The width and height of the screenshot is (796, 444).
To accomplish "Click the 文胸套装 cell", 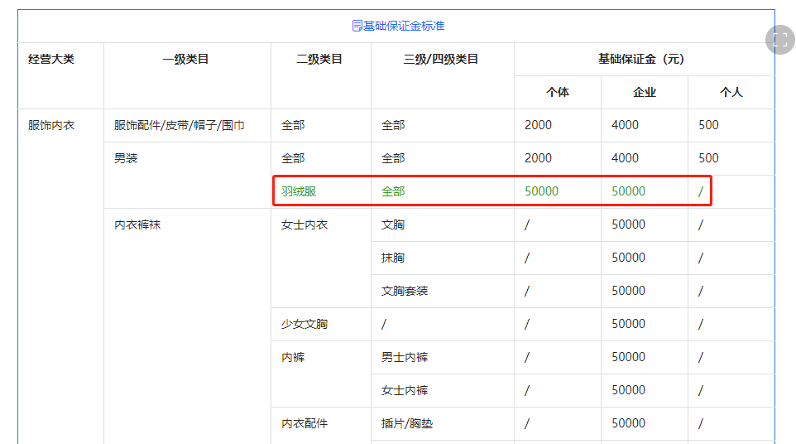I will point(405,291).
